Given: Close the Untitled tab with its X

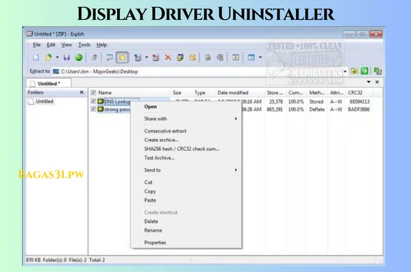Looking at the screenshot, I should pyautogui.click(x=377, y=82).
